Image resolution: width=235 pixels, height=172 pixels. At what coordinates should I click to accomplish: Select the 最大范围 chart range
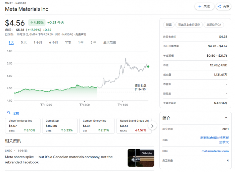coord(109,43)
